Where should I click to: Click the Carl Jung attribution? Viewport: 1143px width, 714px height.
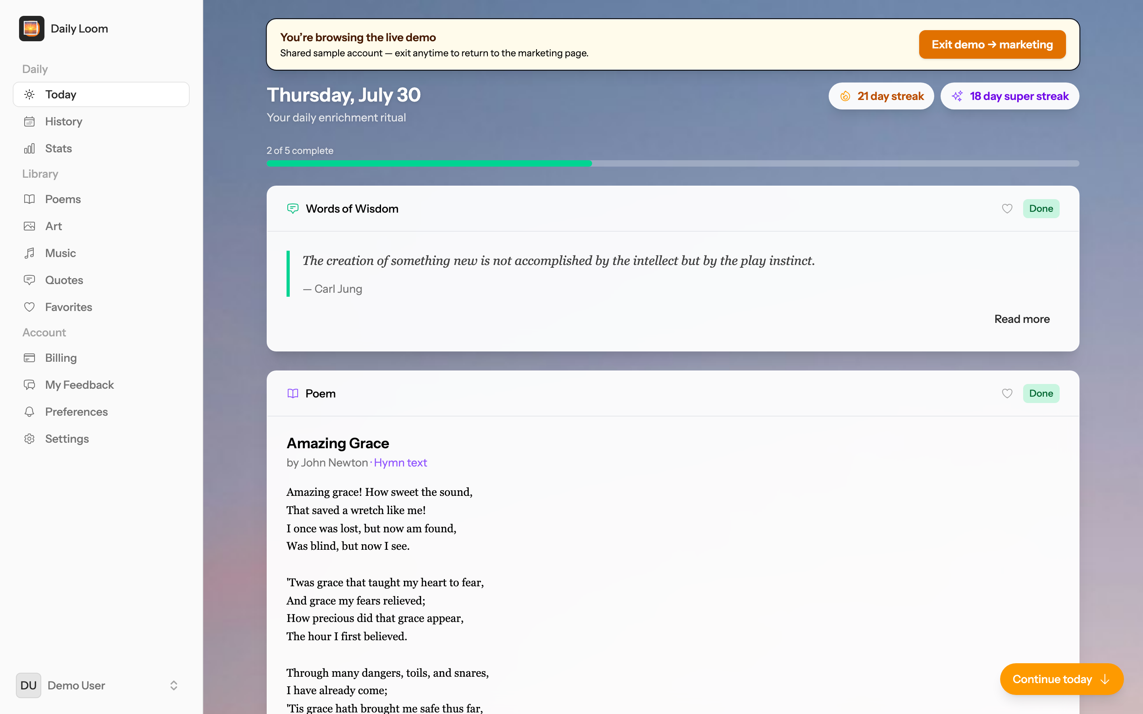click(333, 289)
